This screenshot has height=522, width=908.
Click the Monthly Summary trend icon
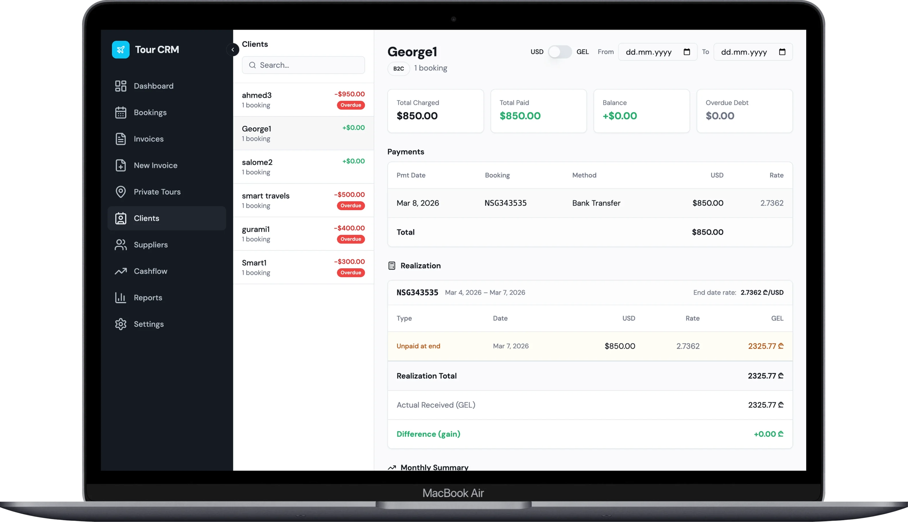[392, 467]
